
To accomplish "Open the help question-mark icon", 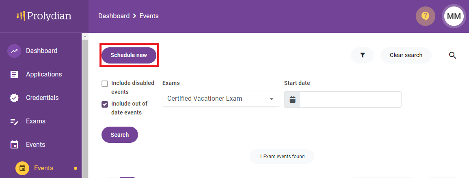I will [425, 16].
